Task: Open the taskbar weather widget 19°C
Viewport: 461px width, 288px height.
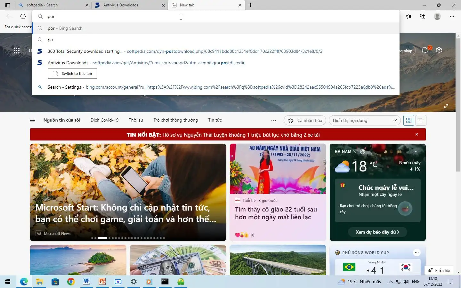Action: click(x=360, y=282)
